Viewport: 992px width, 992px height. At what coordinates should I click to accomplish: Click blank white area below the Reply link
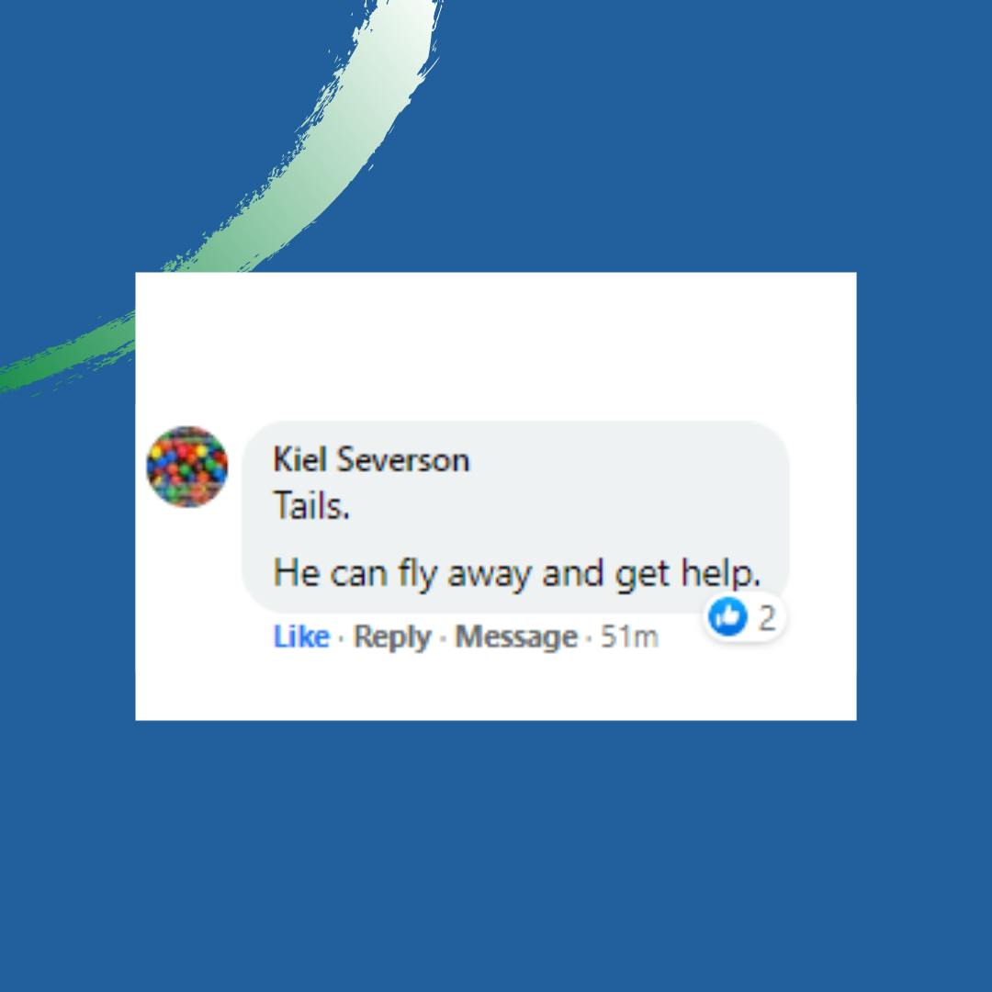(392, 686)
